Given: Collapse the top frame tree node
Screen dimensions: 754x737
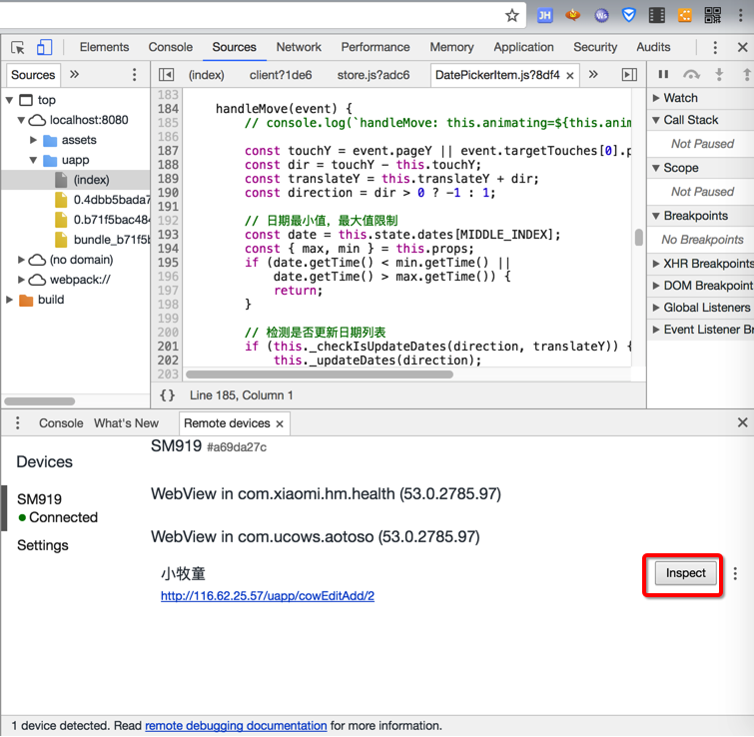Looking at the screenshot, I should pos(10,101).
